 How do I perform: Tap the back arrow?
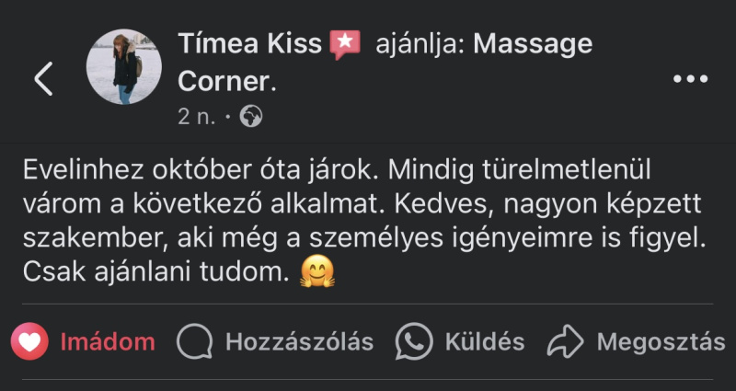pyautogui.click(x=42, y=80)
